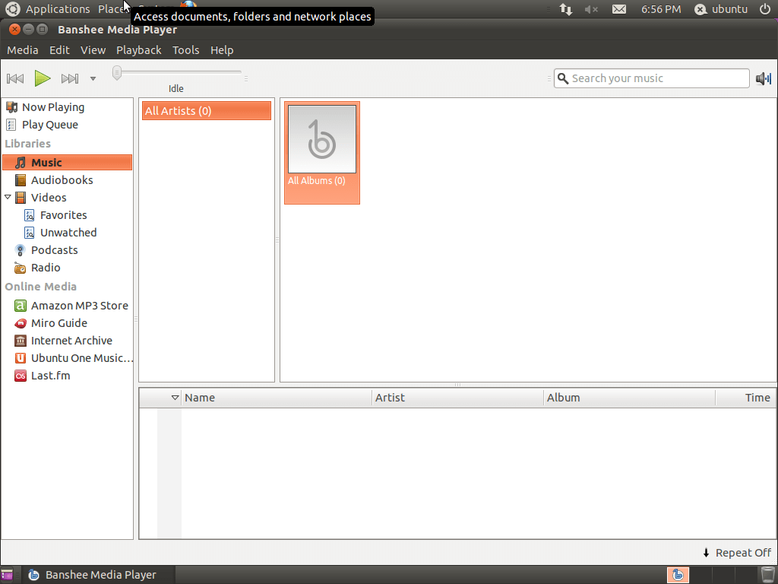Open the Edit menu
The image size is (778, 584).
pos(59,50)
